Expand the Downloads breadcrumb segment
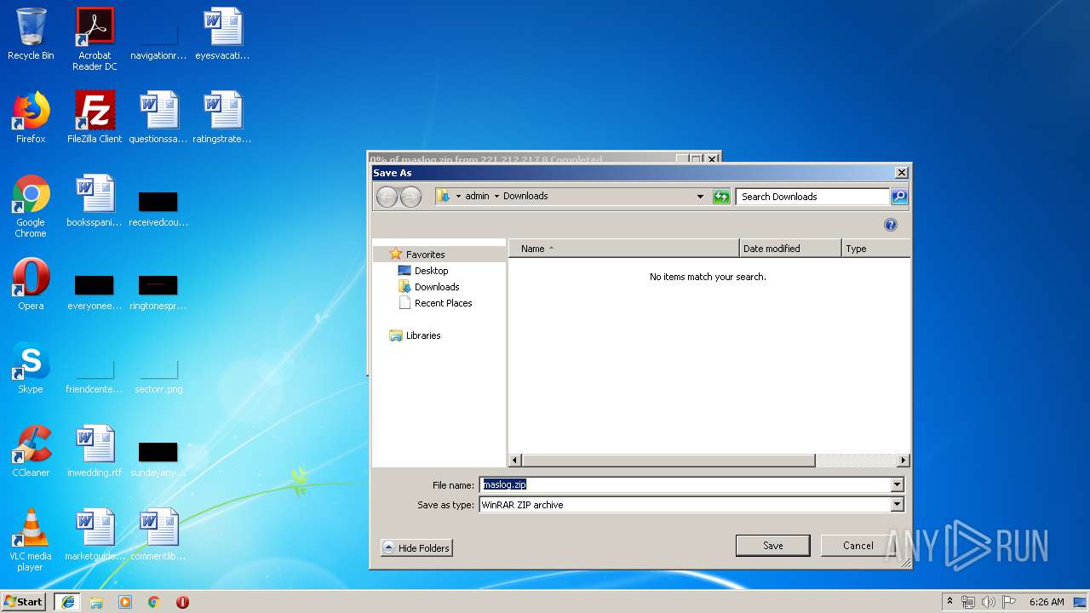 pos(525,196)
